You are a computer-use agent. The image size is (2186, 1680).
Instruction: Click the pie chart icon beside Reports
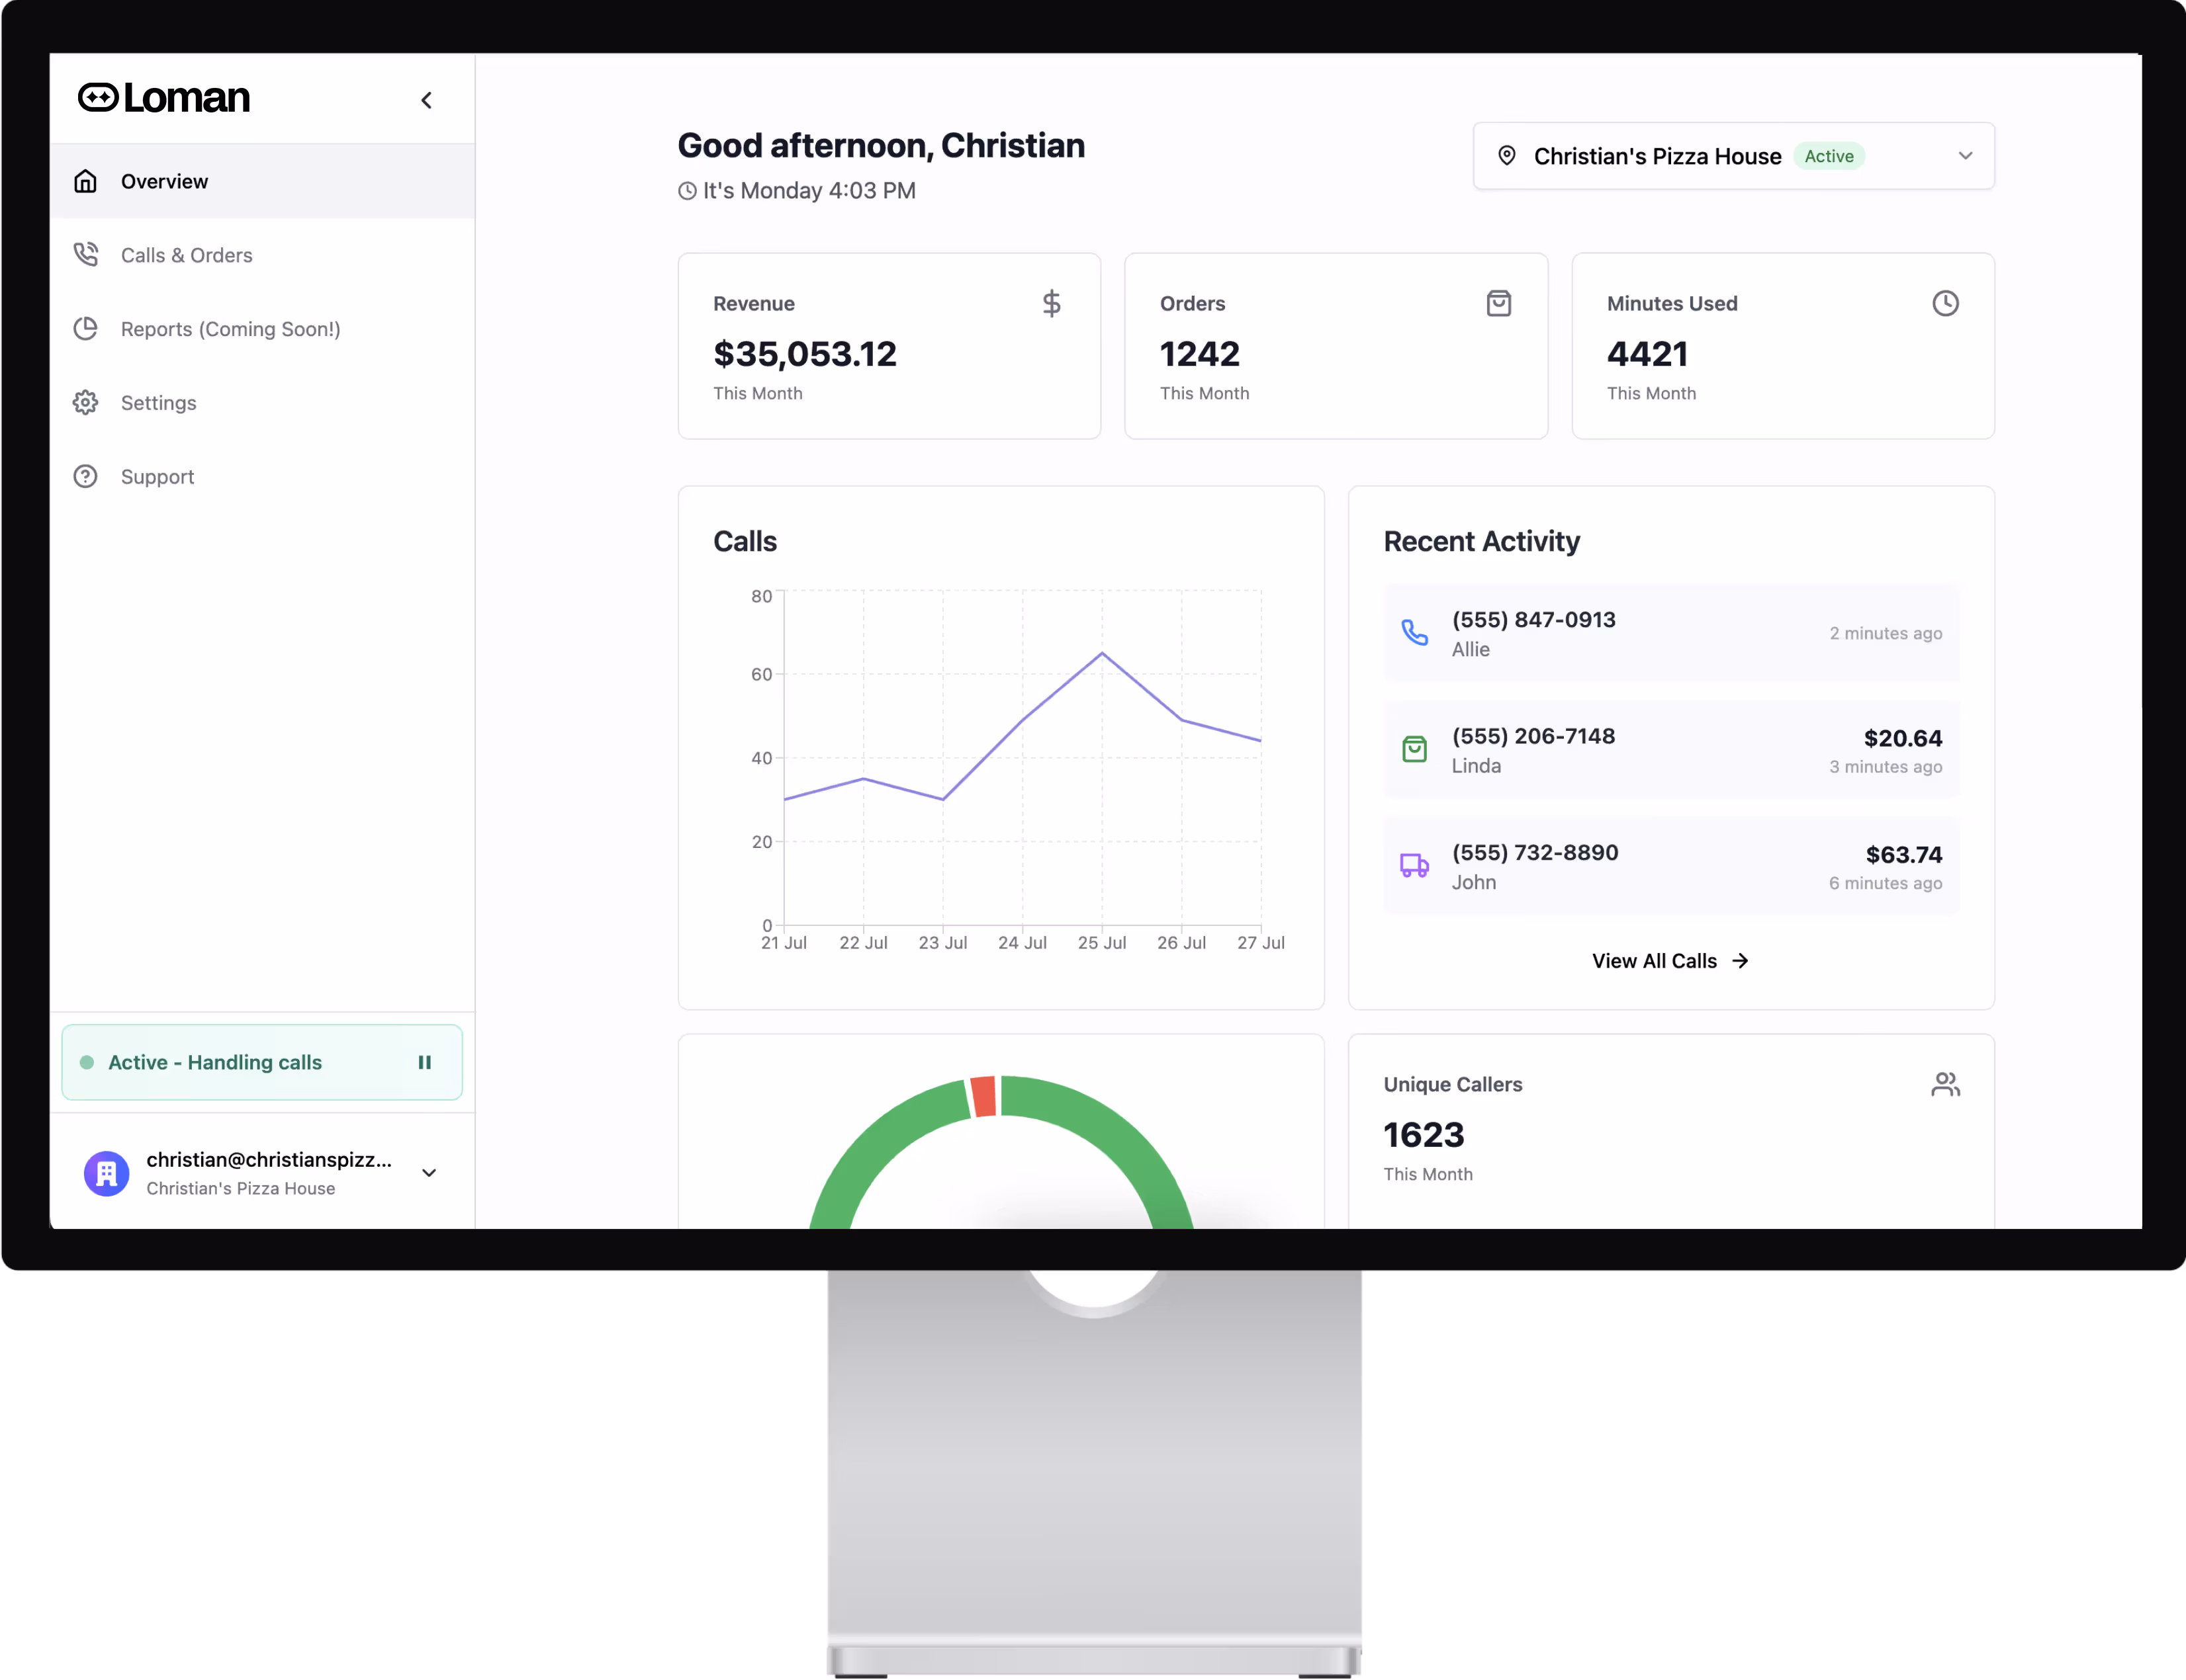tap(86, 329)
